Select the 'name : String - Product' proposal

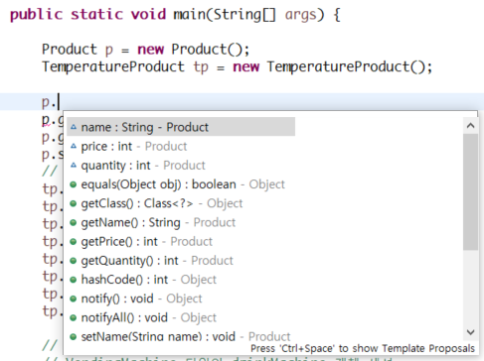coord(181,127)
